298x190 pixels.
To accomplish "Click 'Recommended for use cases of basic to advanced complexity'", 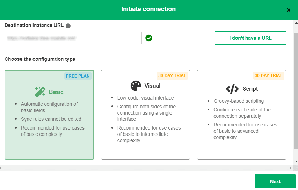I will pyautogui.click(x=245, y=131).
